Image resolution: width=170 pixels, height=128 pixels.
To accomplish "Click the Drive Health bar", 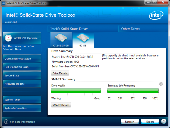I will point(76,91).
